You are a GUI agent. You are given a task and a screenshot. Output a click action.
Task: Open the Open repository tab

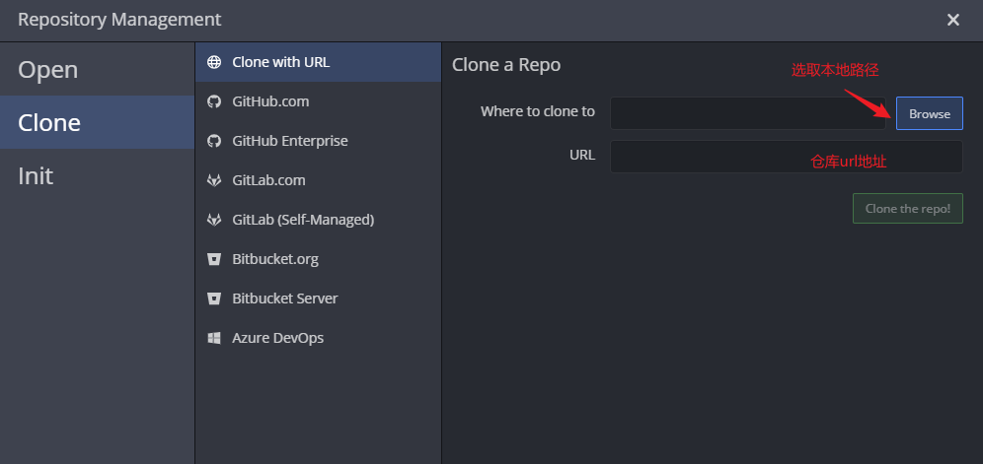97,69
